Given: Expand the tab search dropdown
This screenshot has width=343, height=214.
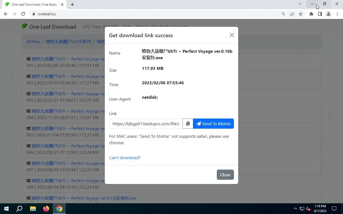Looking at the screenshot, I should [x=300, y=4].
